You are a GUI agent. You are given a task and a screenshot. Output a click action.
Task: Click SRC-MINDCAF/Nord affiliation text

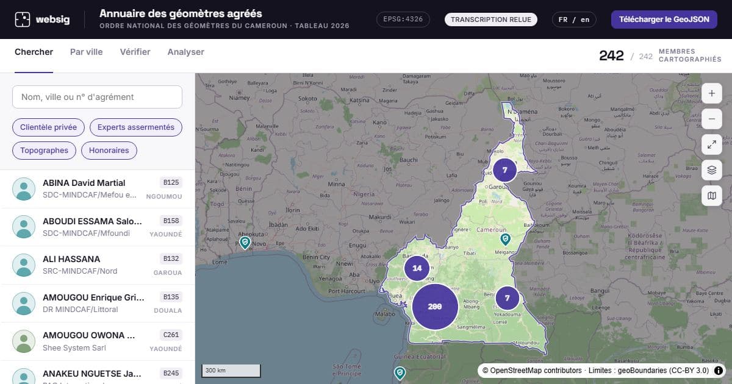tap(80, 271)
